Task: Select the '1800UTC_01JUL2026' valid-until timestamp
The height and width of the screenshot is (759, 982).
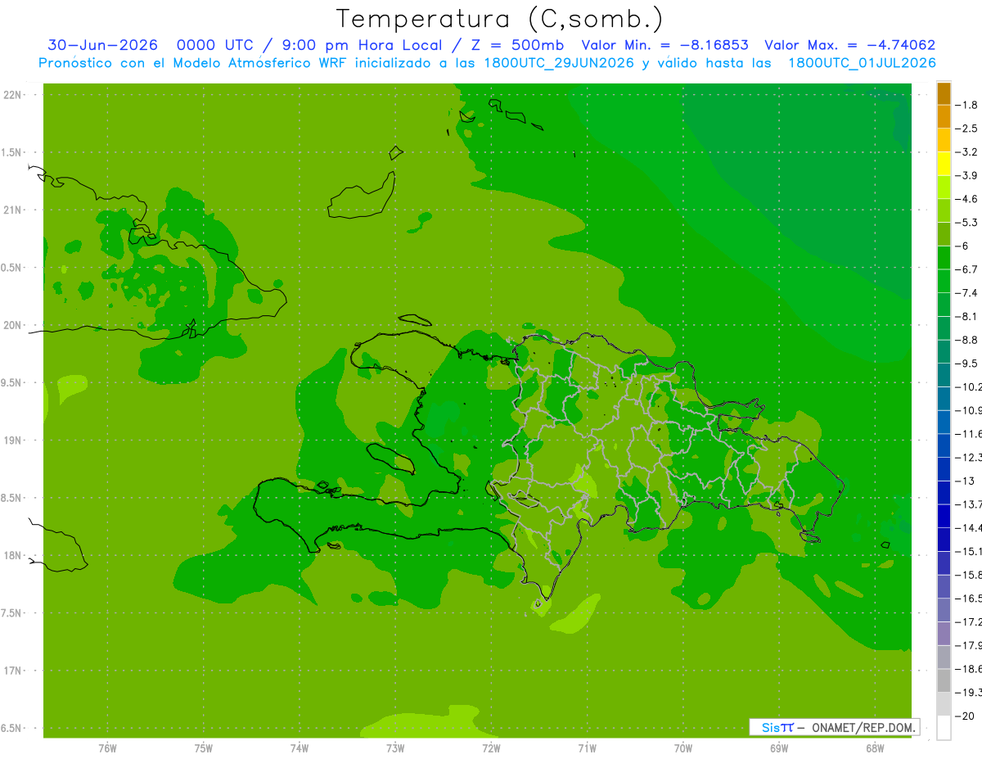Action: click(862, 63)
